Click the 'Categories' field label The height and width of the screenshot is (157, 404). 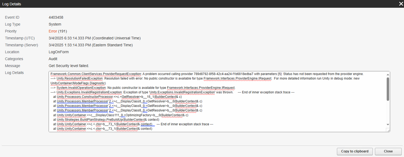pyautogui.click(x=14, y=59)
